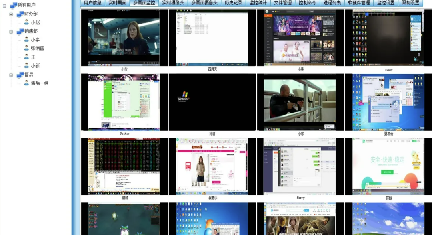This screenshot has height=235, width=432.
Task: Select user 王 in the tree
Action: click(33, 57)
